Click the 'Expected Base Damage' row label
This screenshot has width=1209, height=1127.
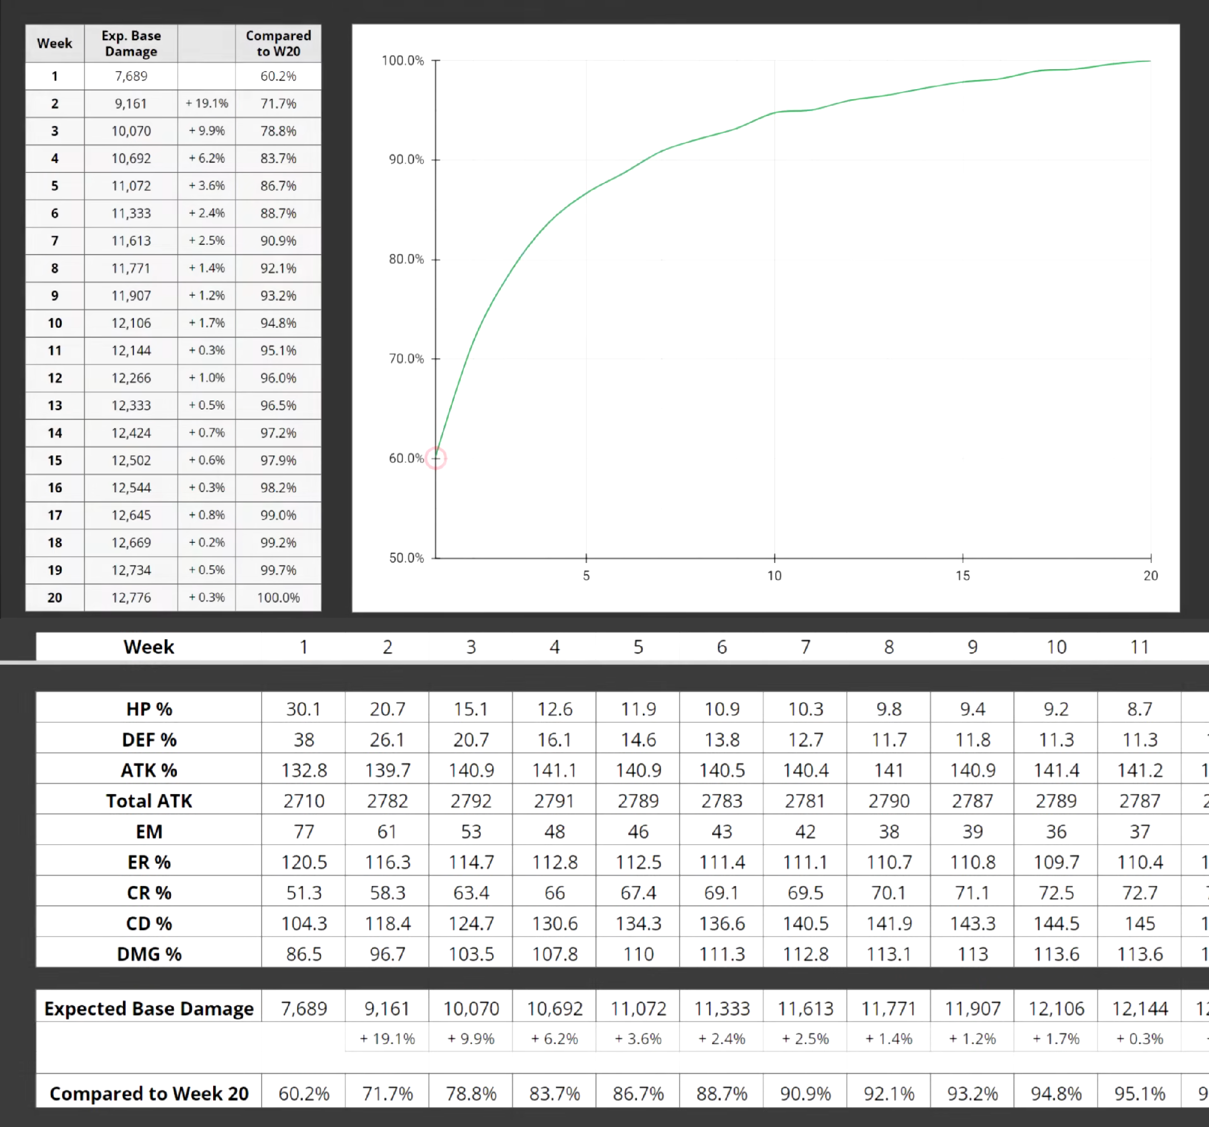(149, 1008)
